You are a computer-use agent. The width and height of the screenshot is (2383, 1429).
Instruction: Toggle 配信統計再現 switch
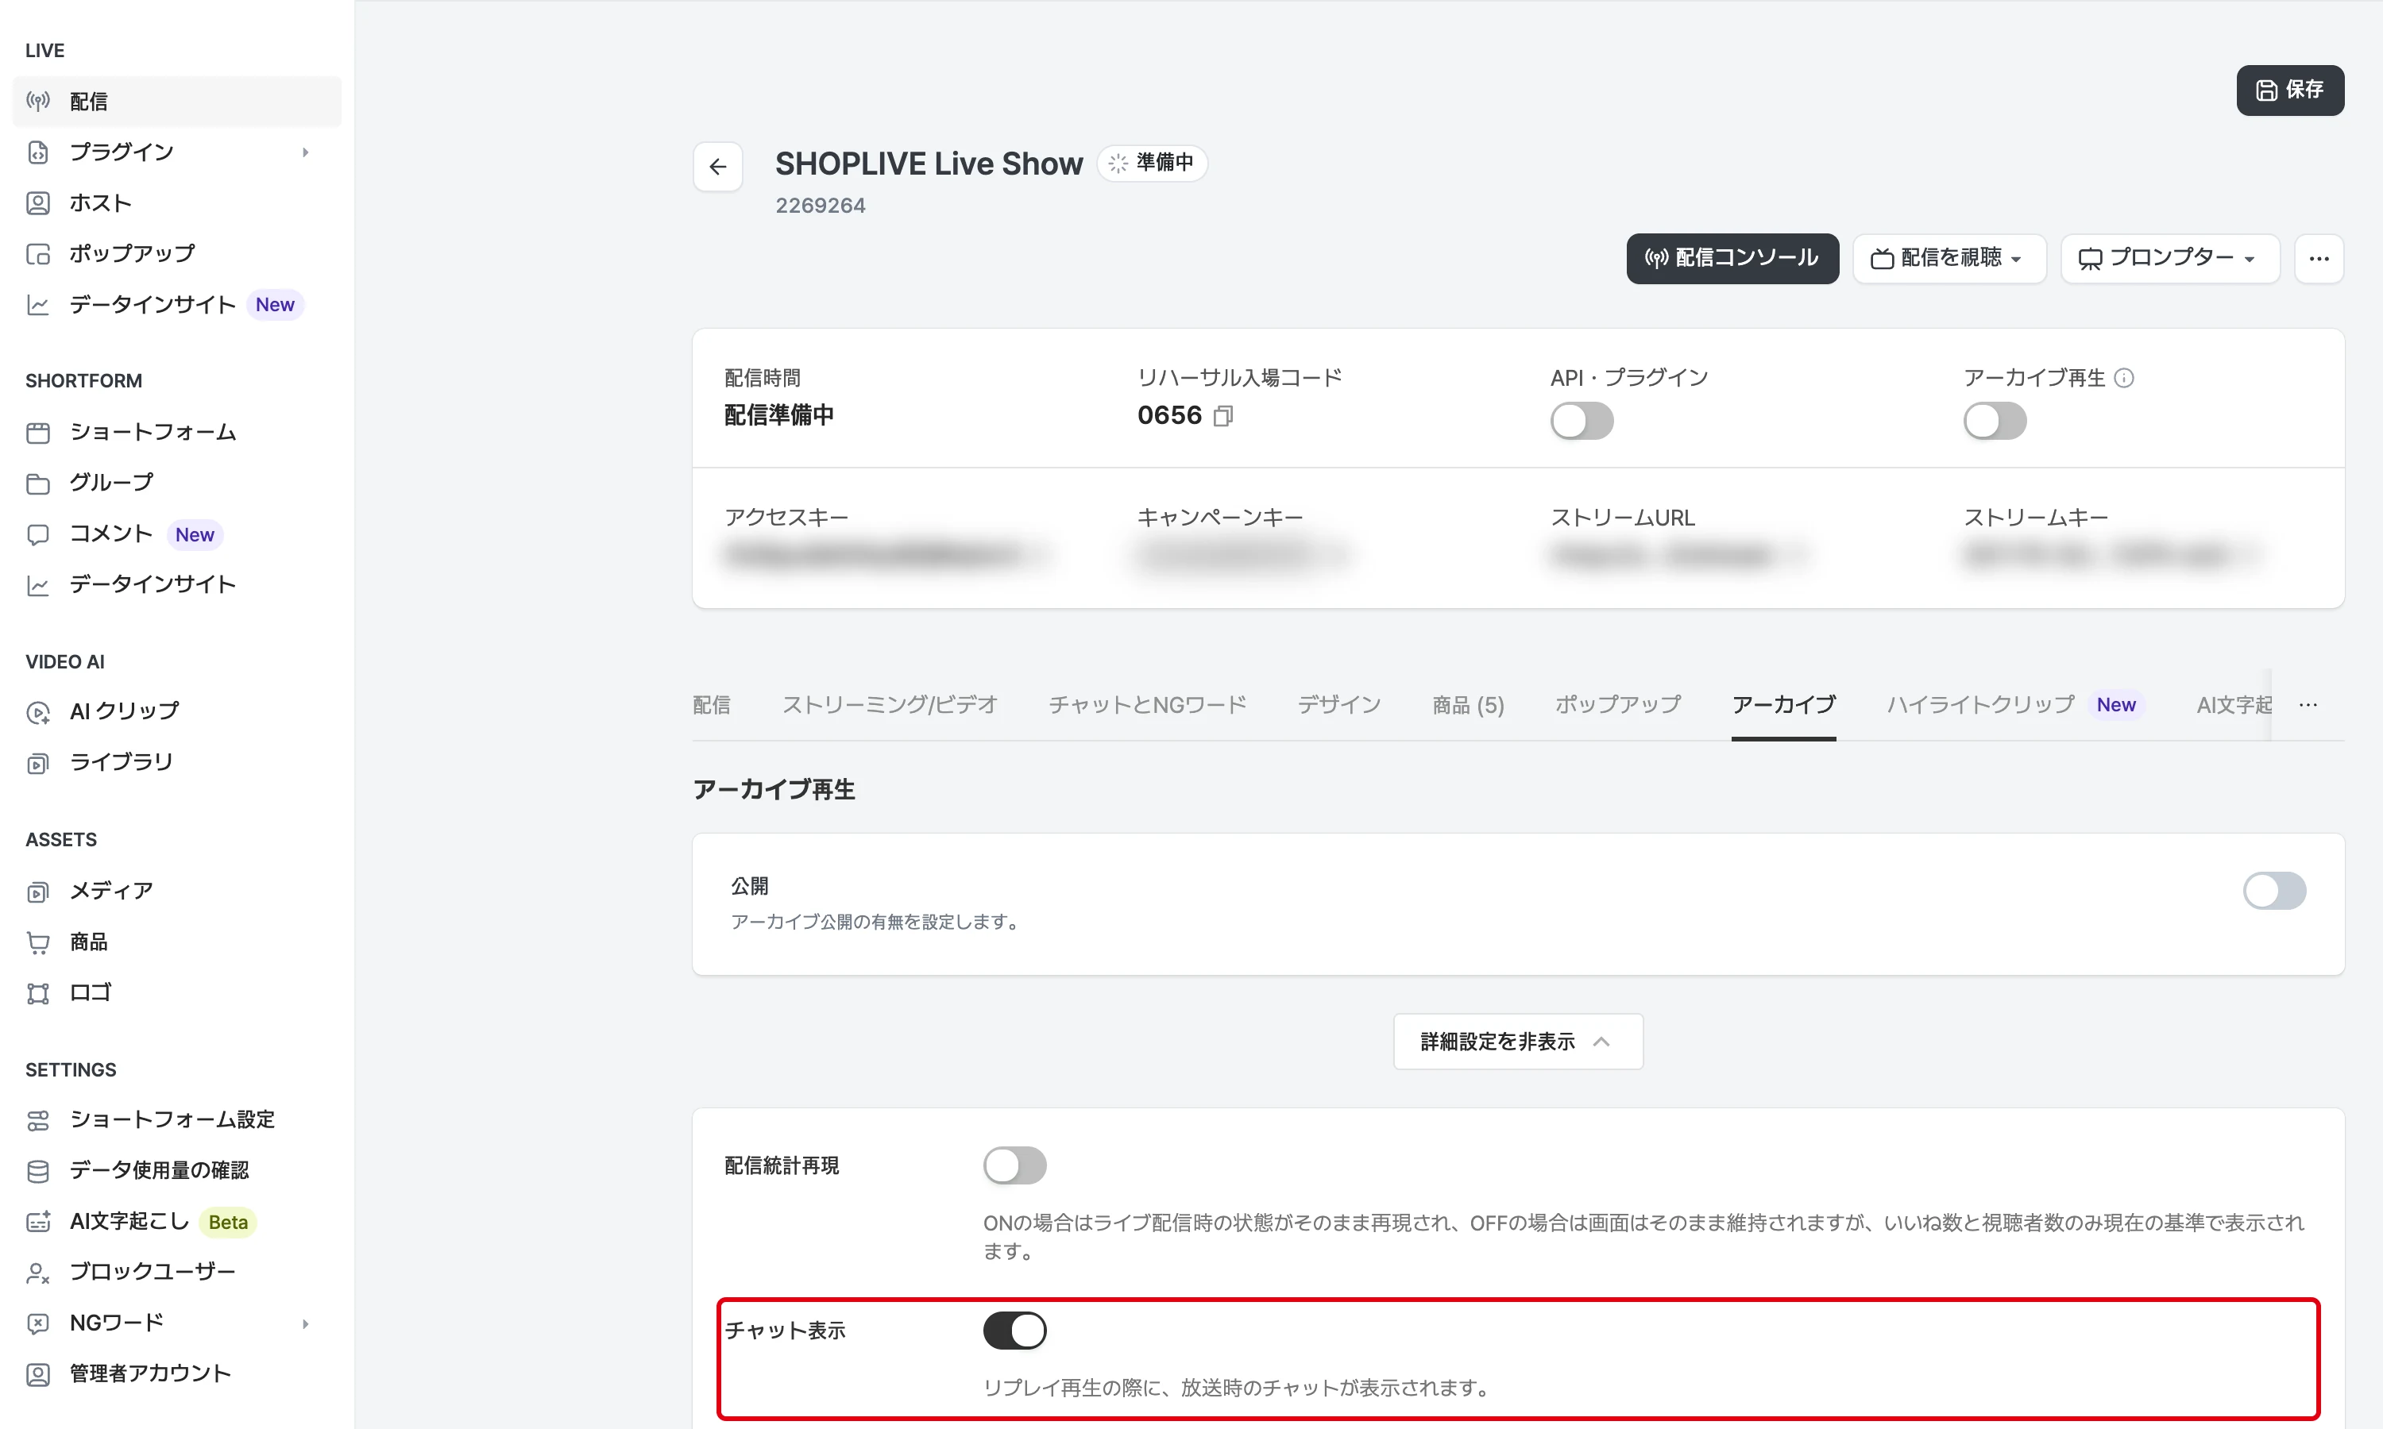pyautogui.click(x=1014, y=1165)
